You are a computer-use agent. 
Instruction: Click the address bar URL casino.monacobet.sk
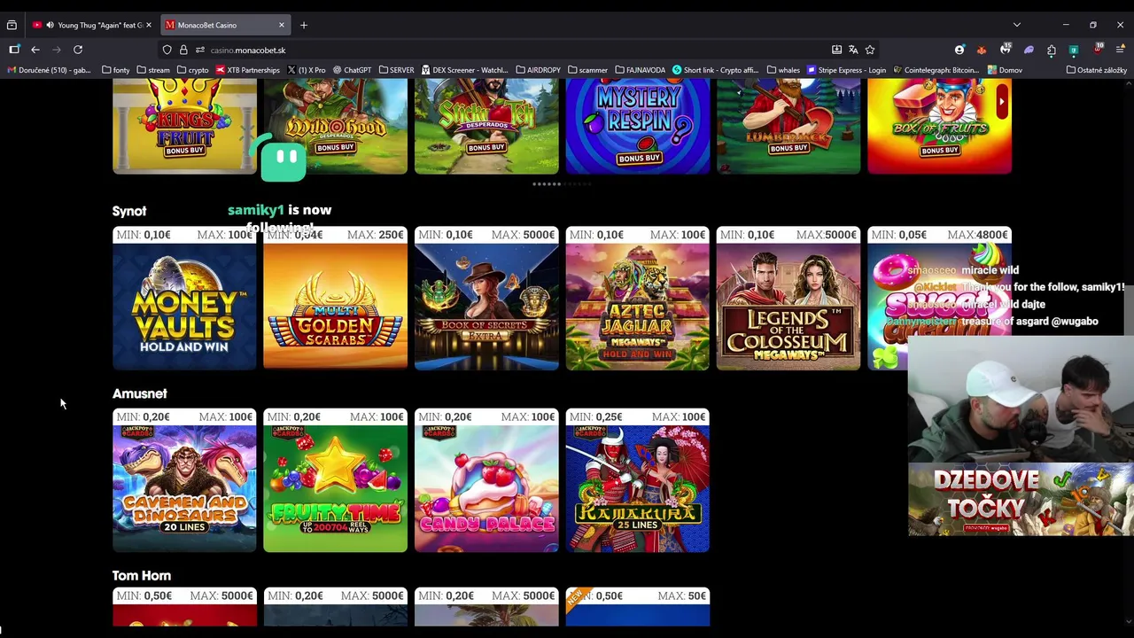(248, 51)
